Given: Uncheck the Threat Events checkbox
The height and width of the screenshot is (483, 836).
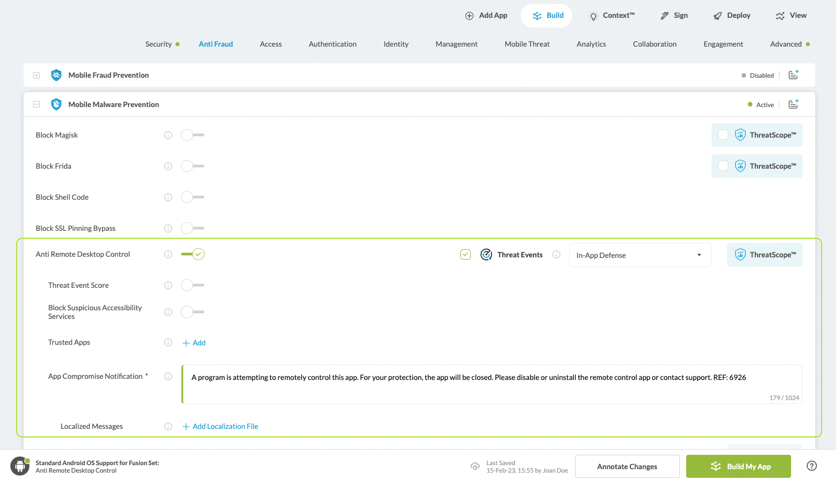Looking at the screenshot, I should point(466,254).
